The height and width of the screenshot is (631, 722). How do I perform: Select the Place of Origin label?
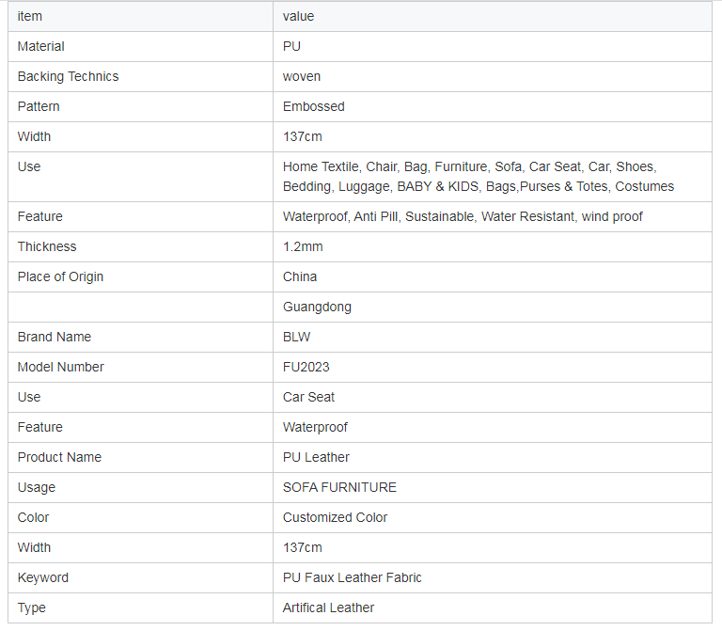coord(60,276)
